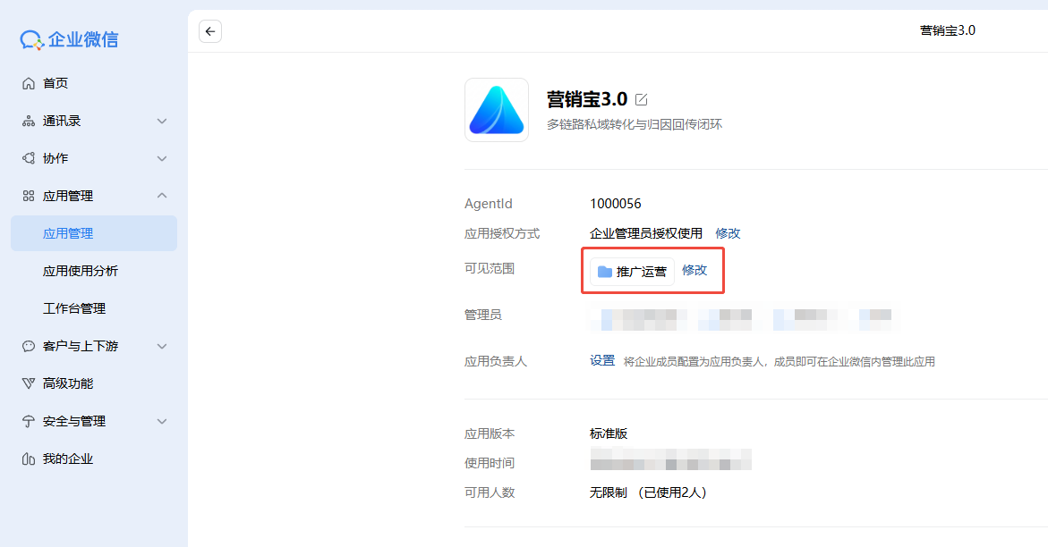Click the 客户与上下游 chat icon
The image size is (1048, 547).
pyautogui.click(x=28, y=346)
